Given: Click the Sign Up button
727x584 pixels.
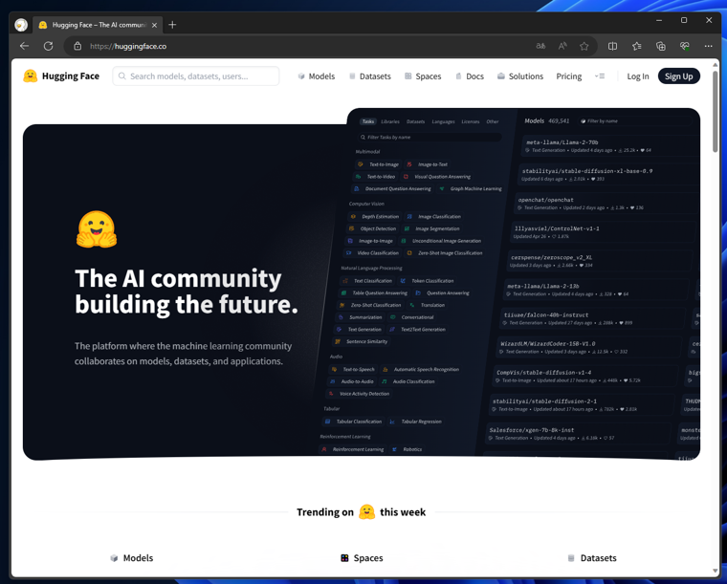Looking at the screenshot, I should 679,76.
